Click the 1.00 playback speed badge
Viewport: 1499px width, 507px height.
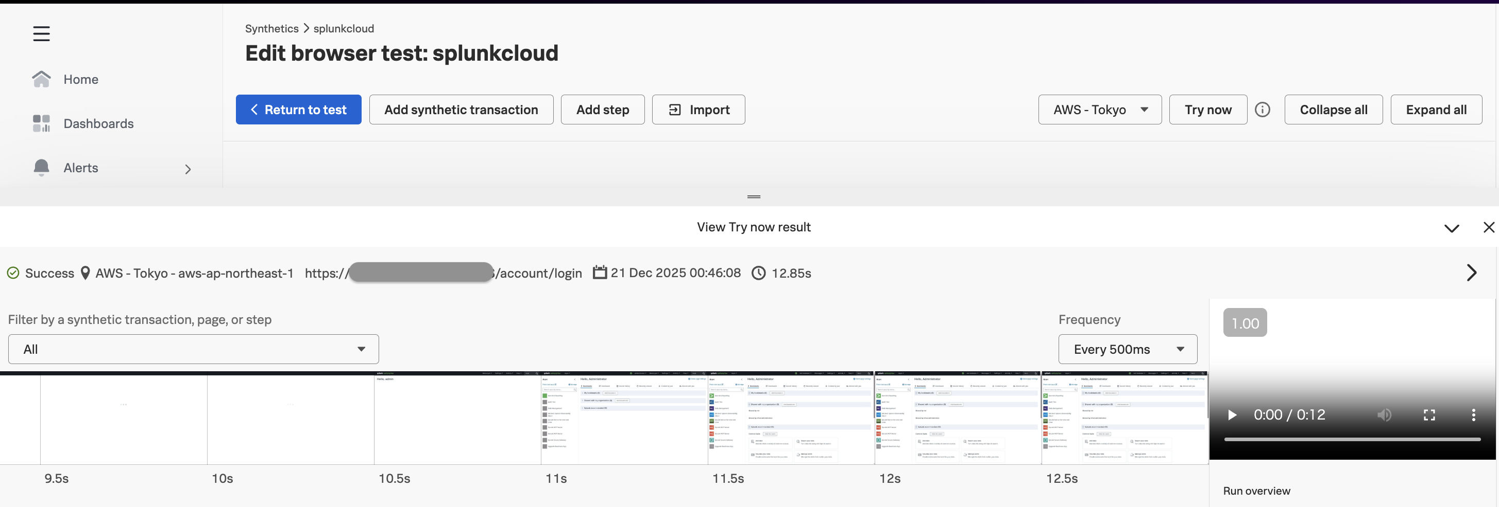click(x=1245, y=323)
